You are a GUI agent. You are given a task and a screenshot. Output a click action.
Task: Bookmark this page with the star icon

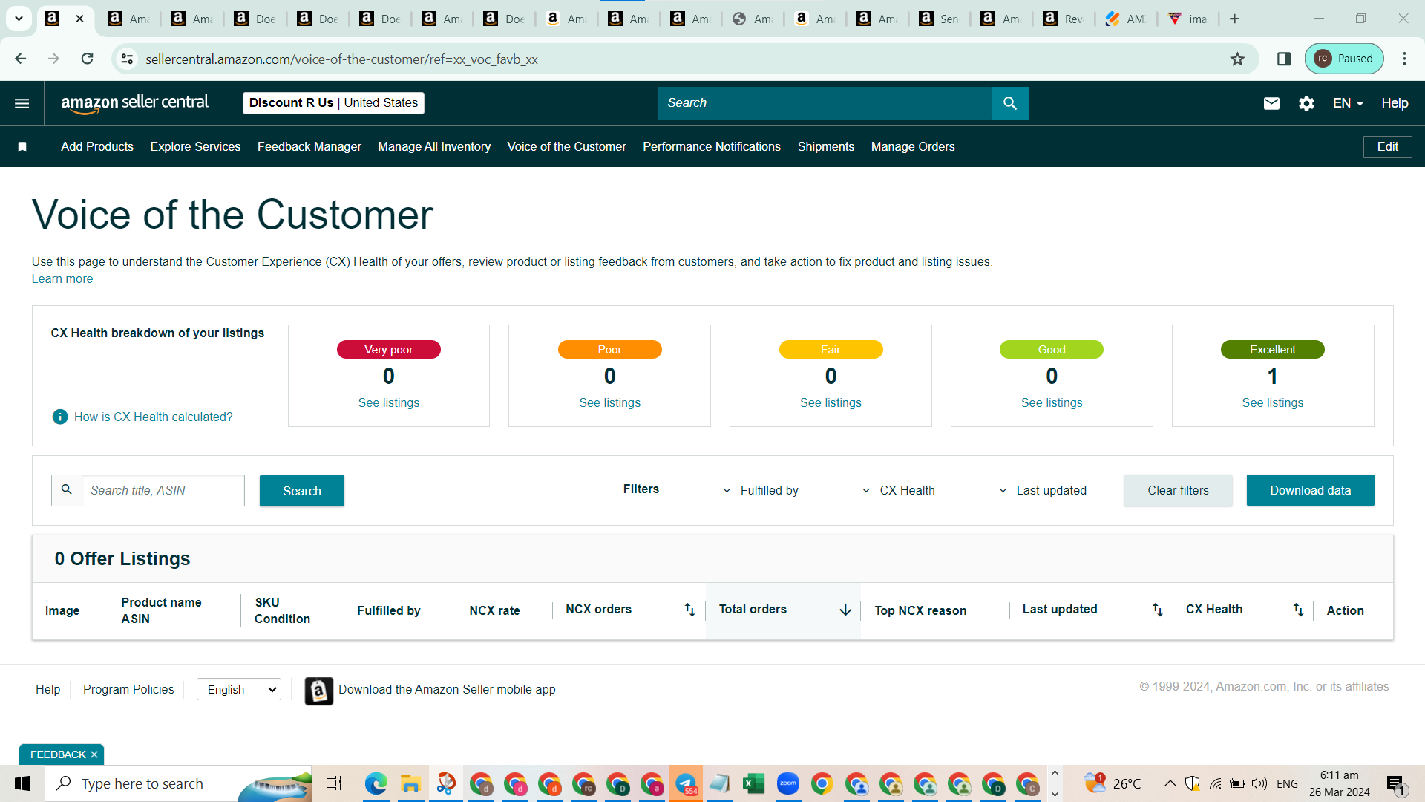tap(1237, 59)
